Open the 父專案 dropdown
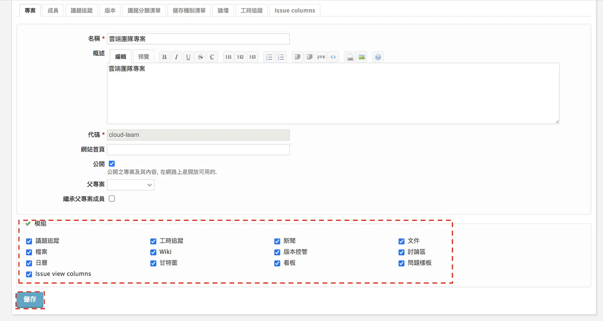 pyautogui.click(x=131, y=185)
